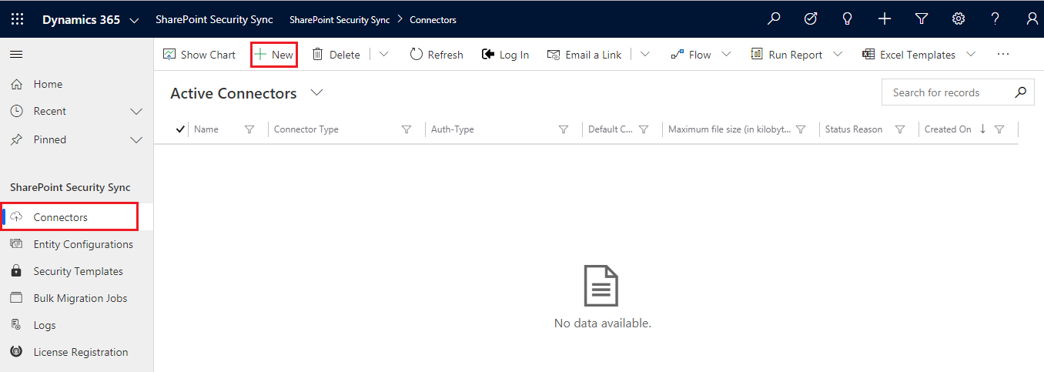This screenshot has height=372, width=1044.
Task: Expand the Delete dropdown arrow
Action: tap(383, 55)
